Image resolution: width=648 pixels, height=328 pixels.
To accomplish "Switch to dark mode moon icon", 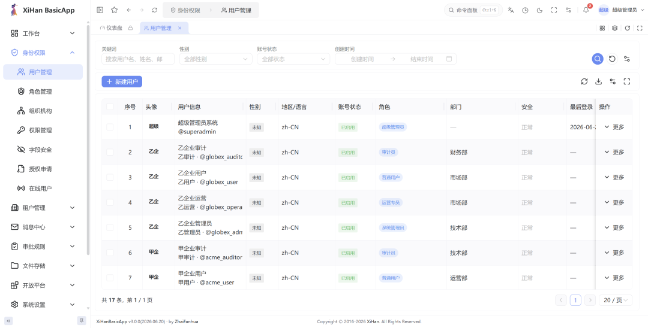I will click(x=540, y=10).
